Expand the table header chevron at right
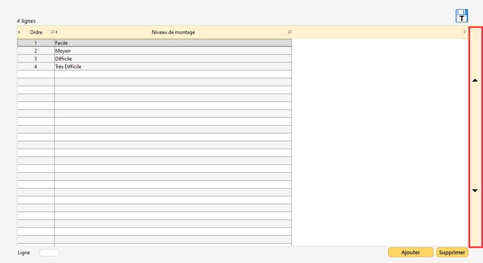The height and width of the screenshot is (263, 483). point(464,32)
